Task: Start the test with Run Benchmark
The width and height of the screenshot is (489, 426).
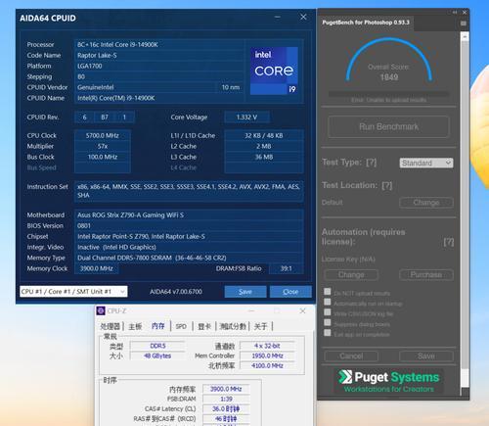Action: pyautogui.click(x=388, y=126)
